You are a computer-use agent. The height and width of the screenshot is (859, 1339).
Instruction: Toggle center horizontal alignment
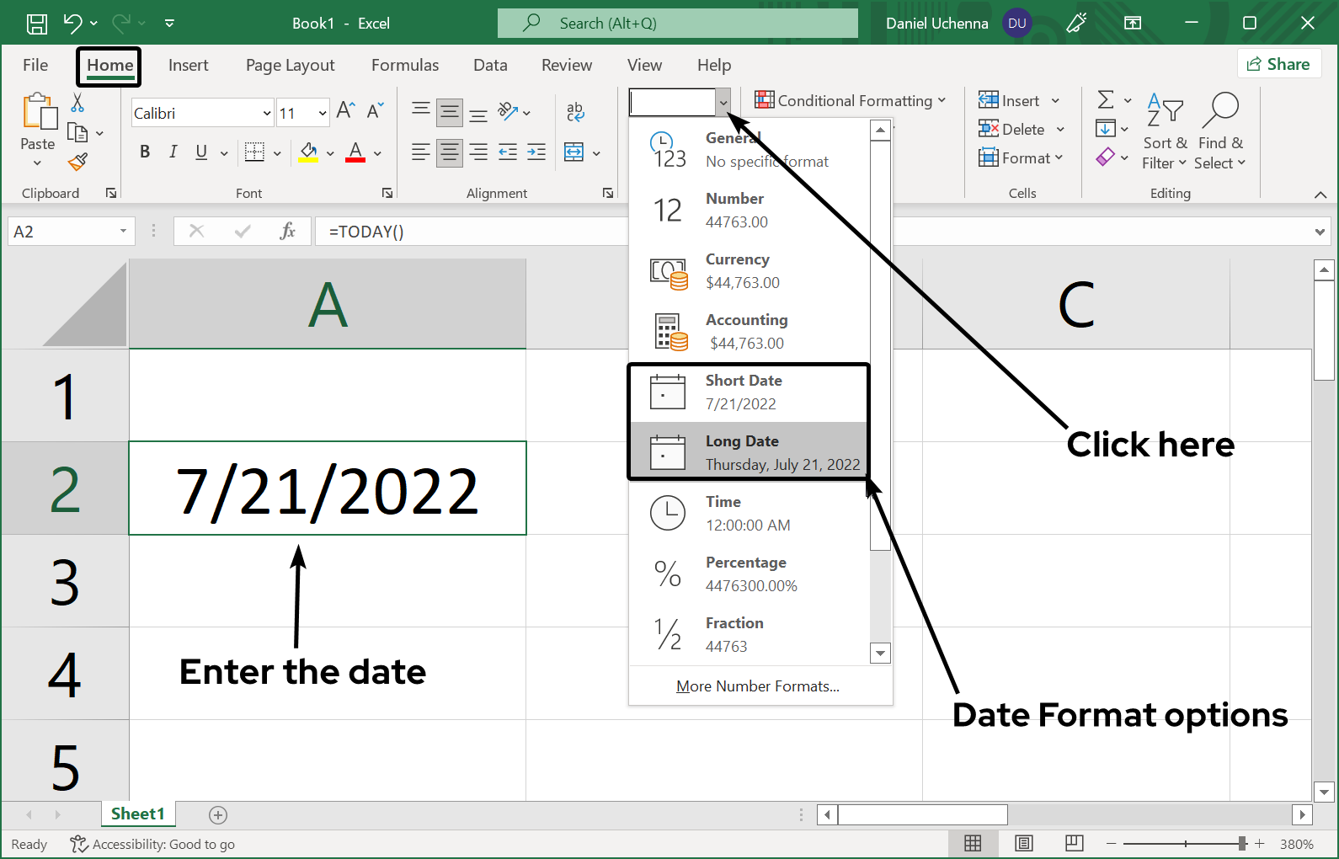pos(450,152)
